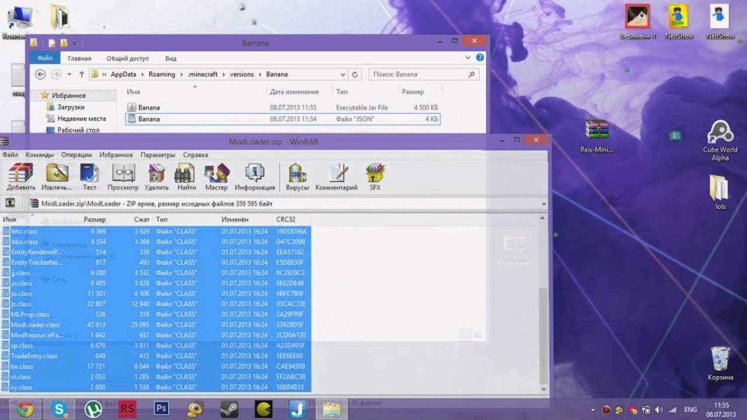Run the Тест archive test tool
This screenshot has width=747, height=420.
pos(89,176)
